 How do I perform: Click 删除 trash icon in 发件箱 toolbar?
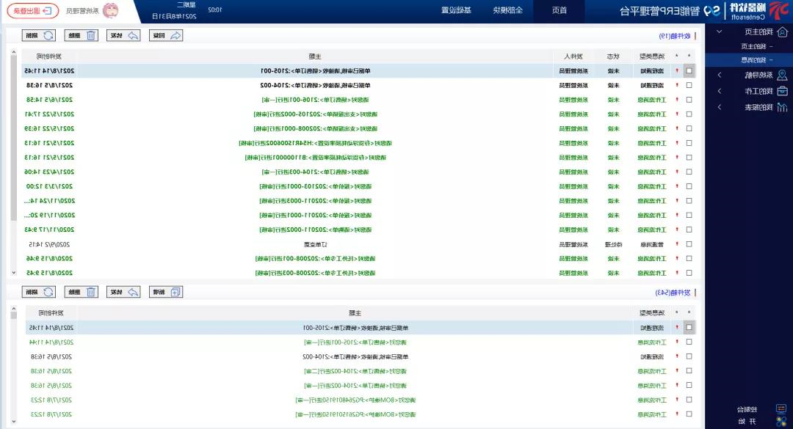(x=90, y=292)
